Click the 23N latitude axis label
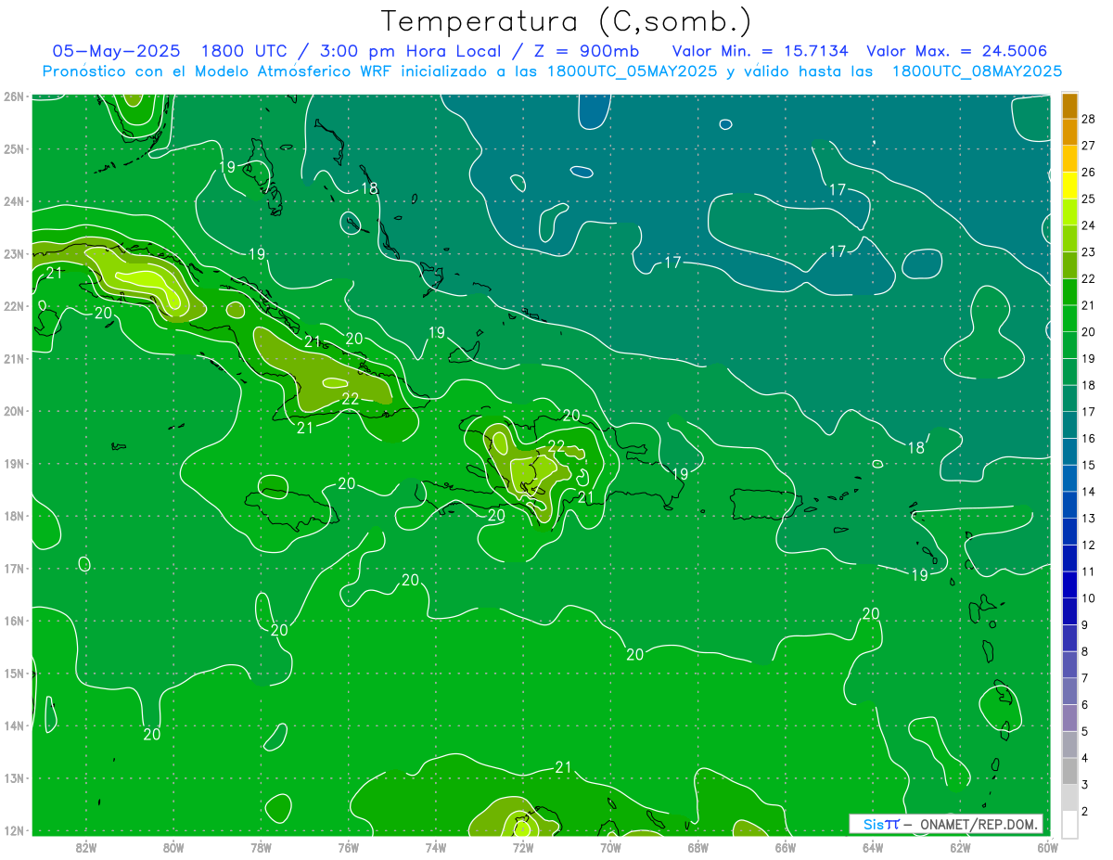 [13, 253]
